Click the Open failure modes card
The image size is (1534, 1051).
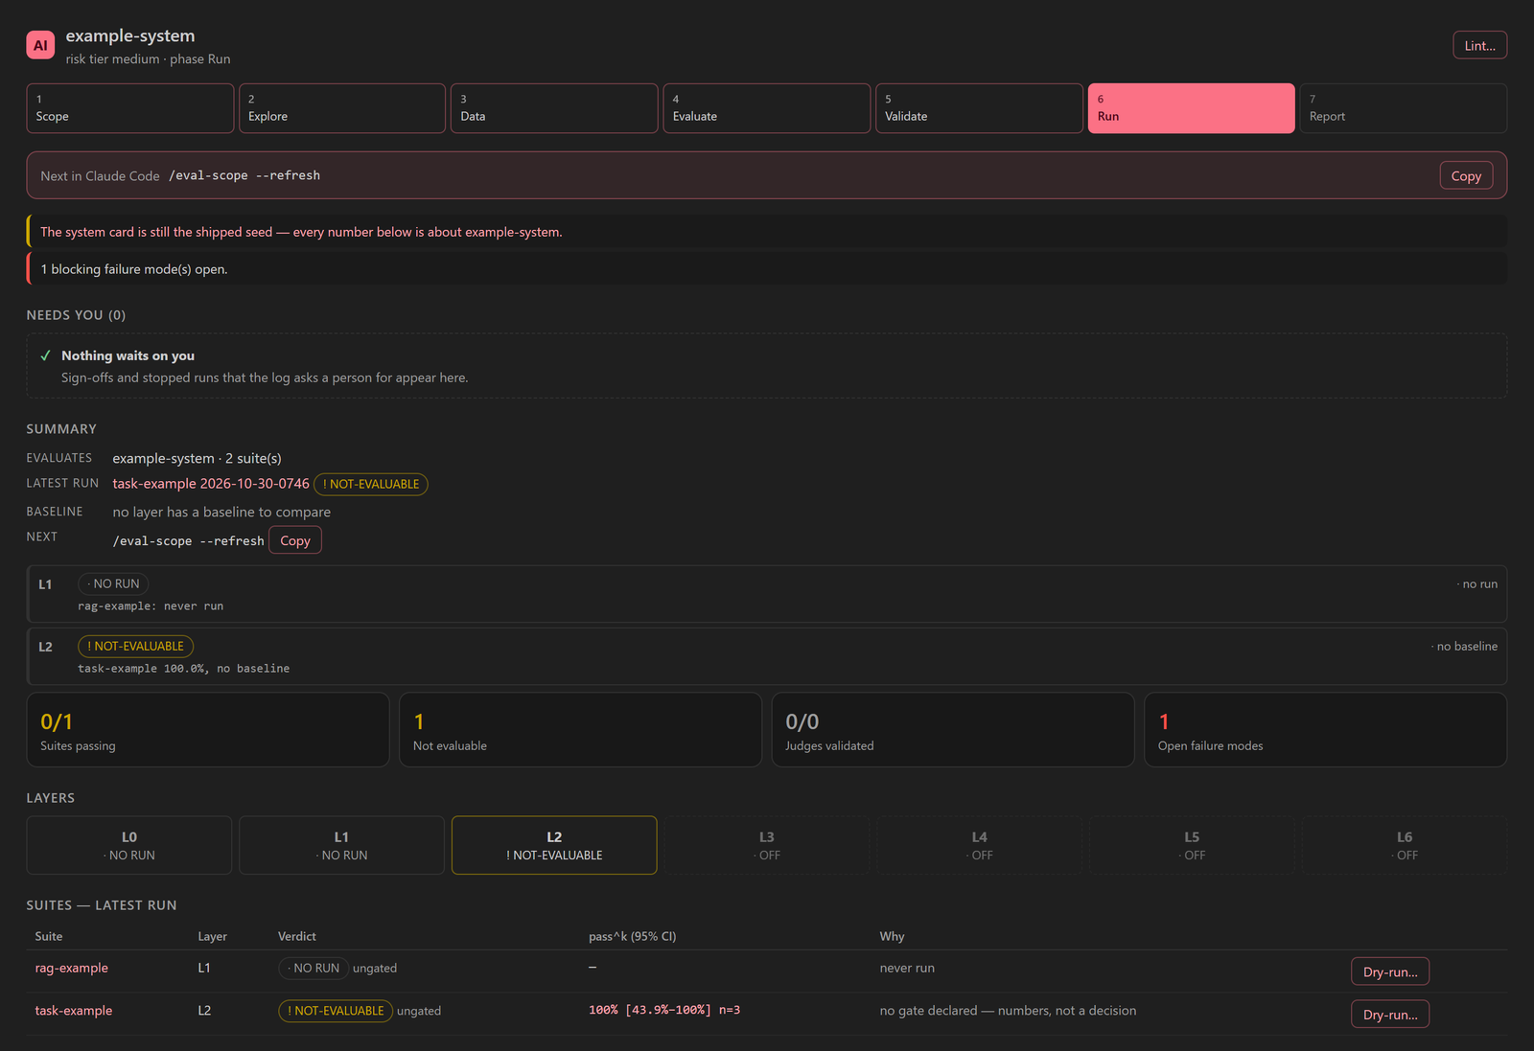tap(1325, 730)
